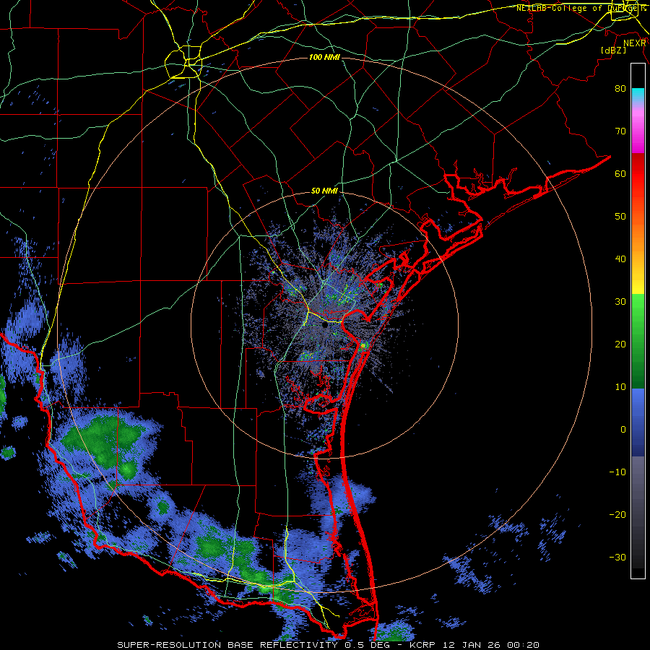Screen dimensions: 650x650
Task: Select the 50 value on the dBZ scale
Action: coord(620,217)
